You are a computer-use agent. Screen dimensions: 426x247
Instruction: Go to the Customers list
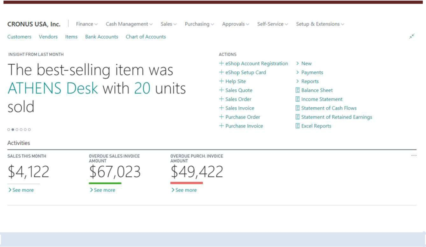19,37
